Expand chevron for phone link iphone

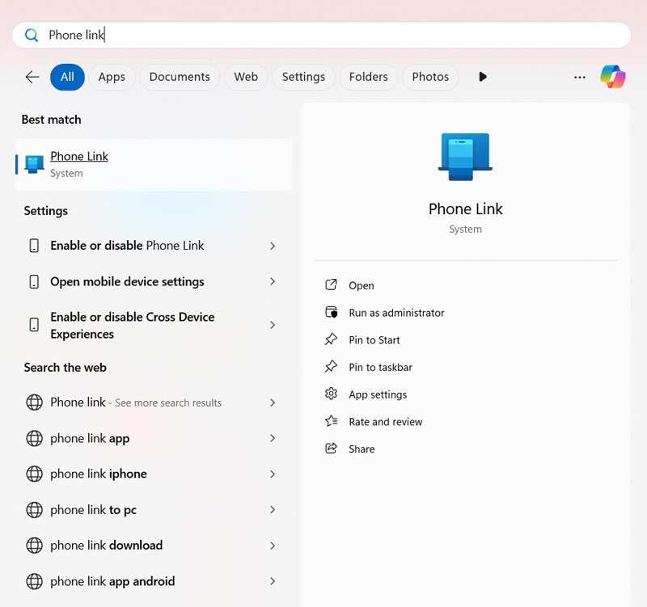pyautogui.click(x=273, y=474)
